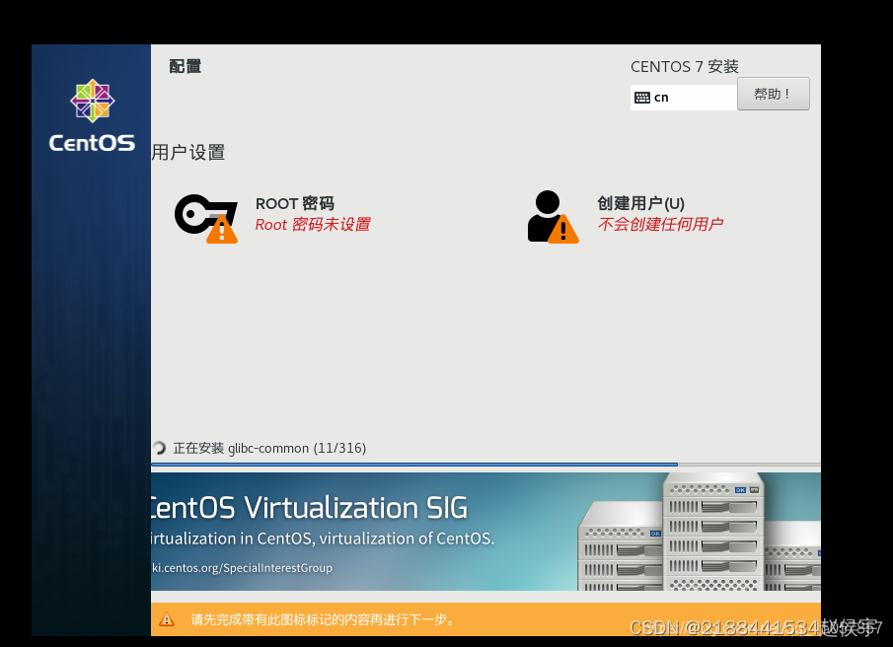Screen dimensions: 893x647
Task: Click the orange warning message text
Action: [x=323, y=619]
